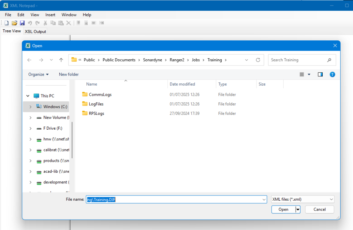353x230 pixels.
Task: Sort by Date modified column header
Action: [x=182, y=84]
